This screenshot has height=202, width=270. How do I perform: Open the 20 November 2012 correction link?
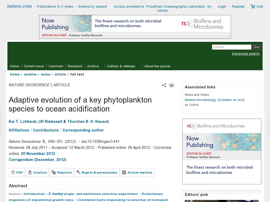(x=38, y=154)
